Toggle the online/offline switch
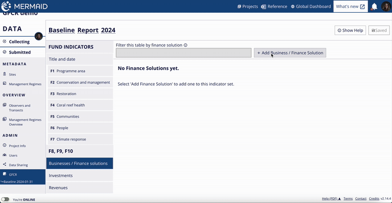This screenshot has width=392, height=203. (x=5, y=199)
